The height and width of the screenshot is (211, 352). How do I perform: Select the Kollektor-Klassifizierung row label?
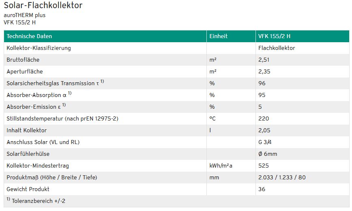(39, 48)
